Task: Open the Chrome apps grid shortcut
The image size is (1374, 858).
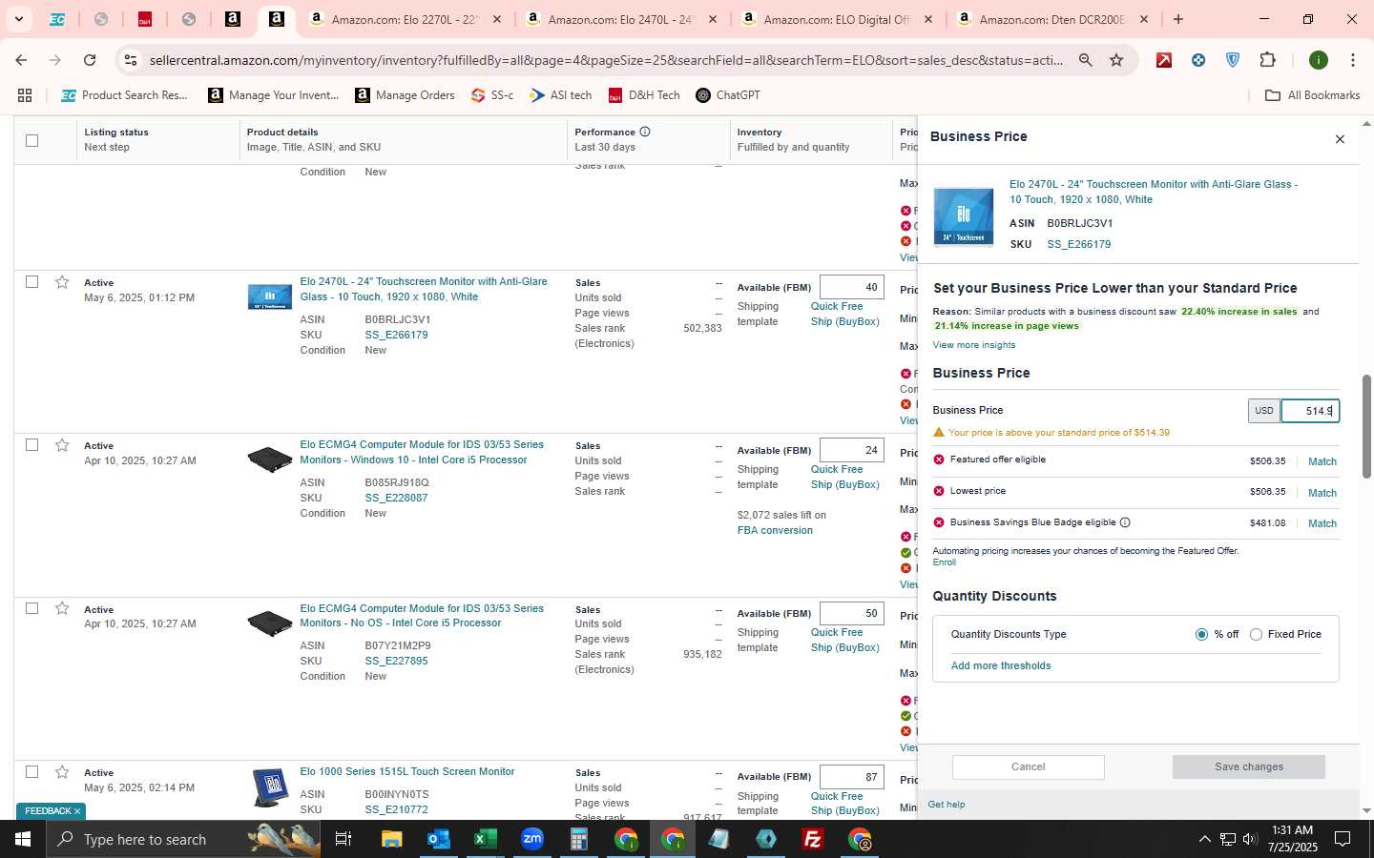Action: 25,95
